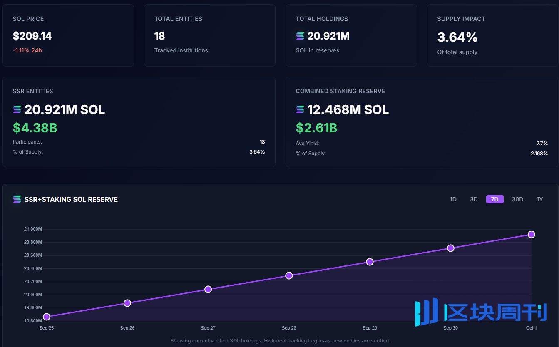Click Solana icon in Total Holdings card
This screenshot has width=559, height=347.
300,36
